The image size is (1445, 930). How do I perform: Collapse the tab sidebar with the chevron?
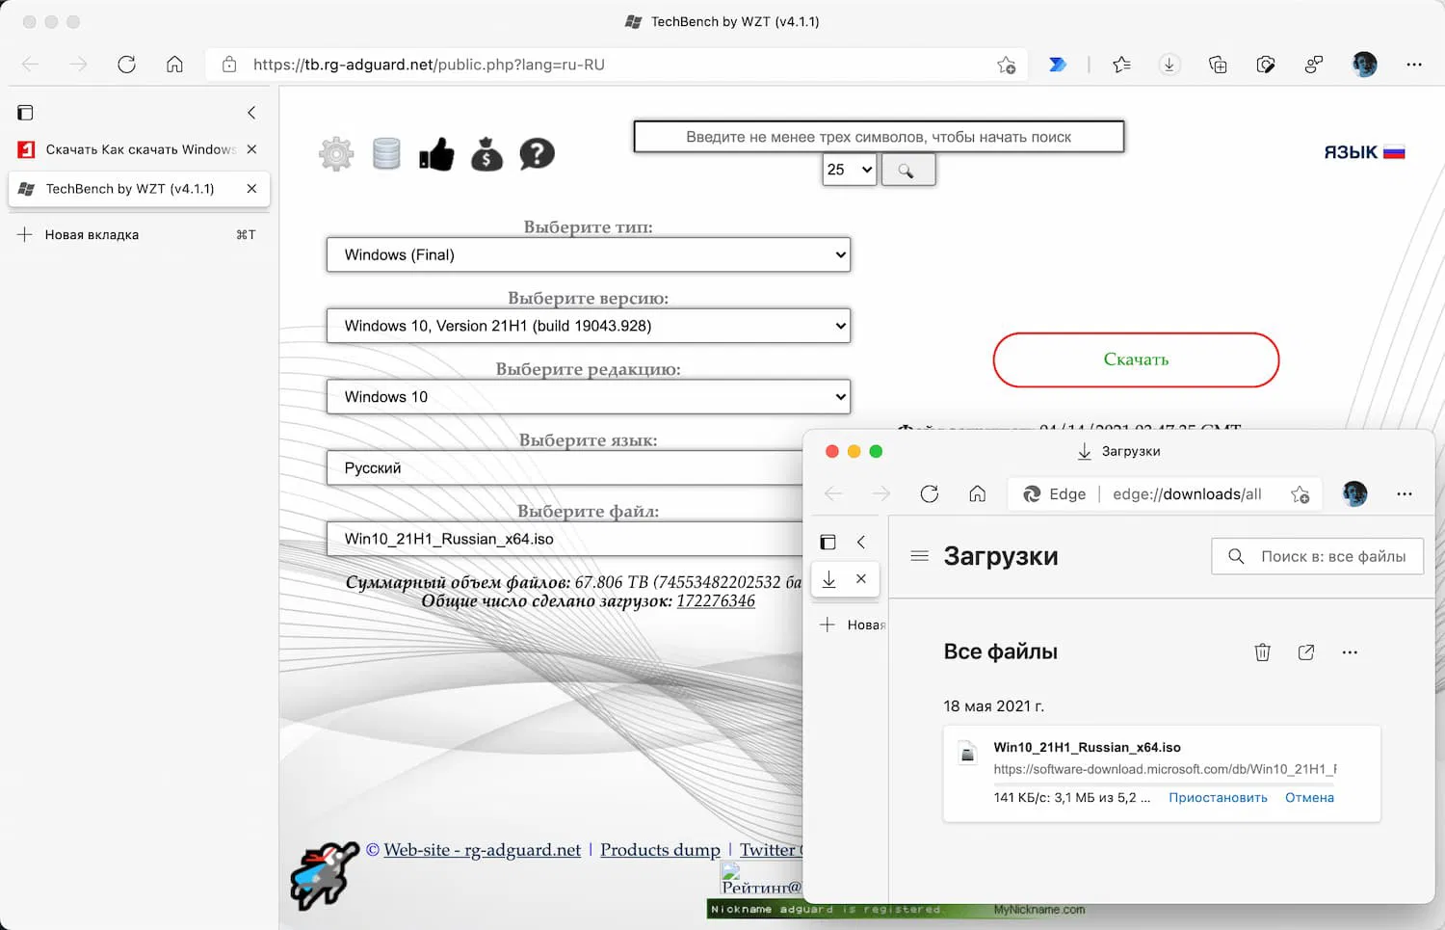point(250,112)
